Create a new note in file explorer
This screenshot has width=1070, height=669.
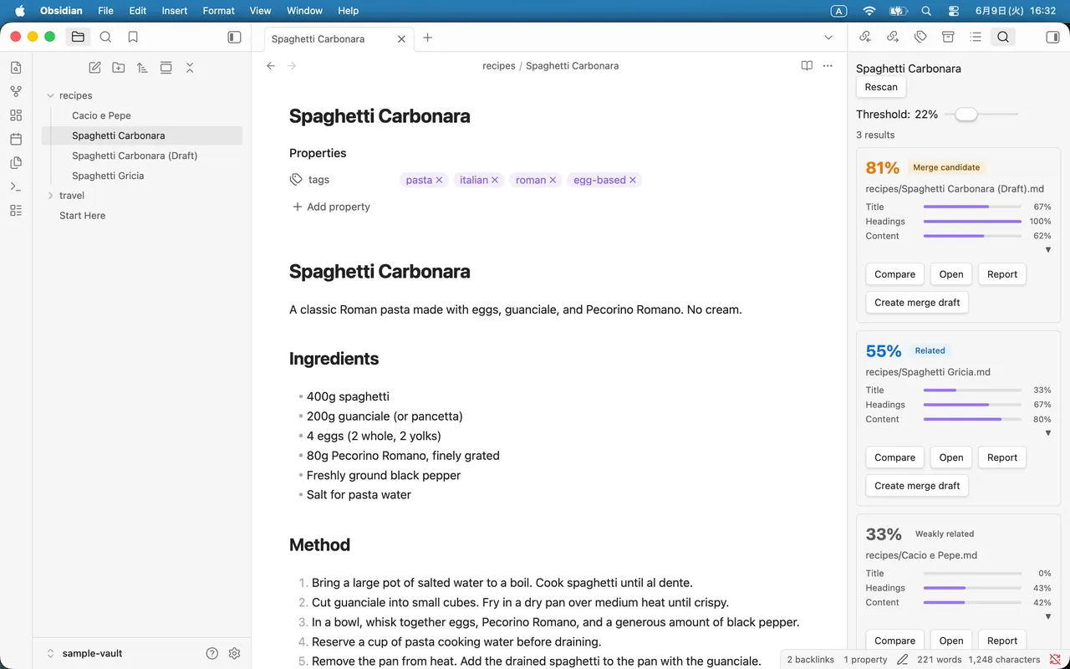(x=95, y=68)
